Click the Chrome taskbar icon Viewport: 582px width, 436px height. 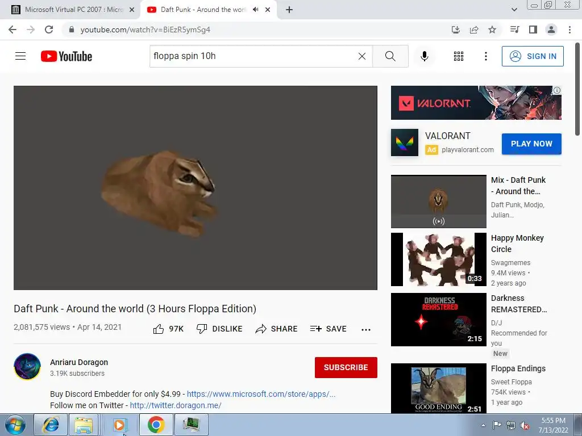click(x=156, y=425)
